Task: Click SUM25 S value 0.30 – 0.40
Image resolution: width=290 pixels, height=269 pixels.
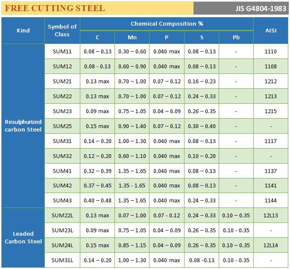Action: (x=202, y=126)
